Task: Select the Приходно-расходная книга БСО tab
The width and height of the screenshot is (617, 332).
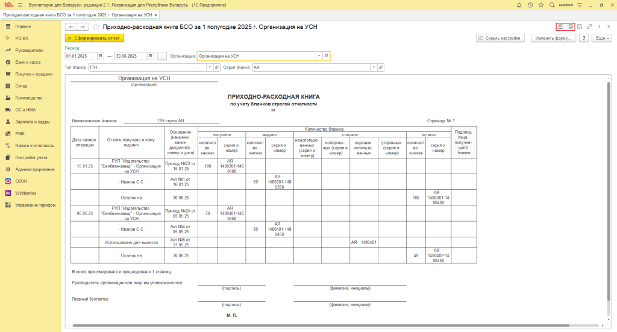Action: [x=77, y=15]
